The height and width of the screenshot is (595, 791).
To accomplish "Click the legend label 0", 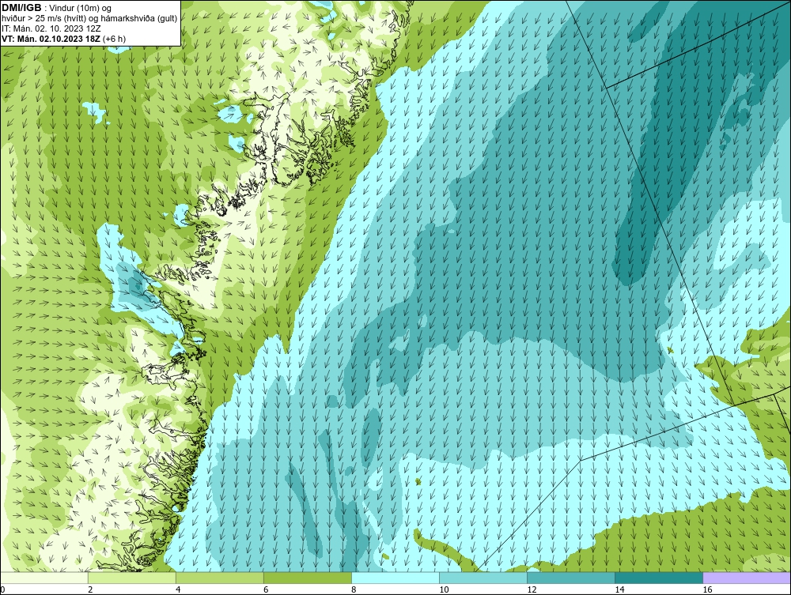I will (x=2, y=589).
